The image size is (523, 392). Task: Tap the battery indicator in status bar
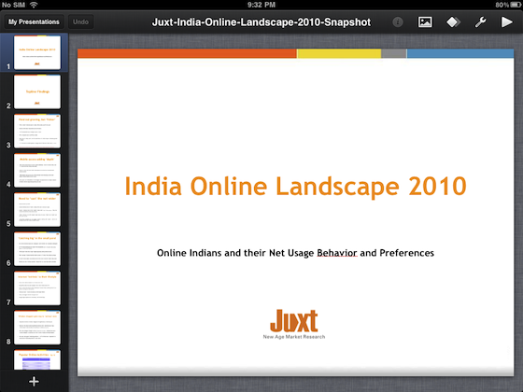(x=516, y=5)
